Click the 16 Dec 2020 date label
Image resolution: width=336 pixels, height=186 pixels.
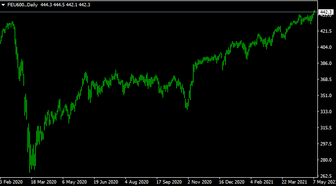pos(232,182)
